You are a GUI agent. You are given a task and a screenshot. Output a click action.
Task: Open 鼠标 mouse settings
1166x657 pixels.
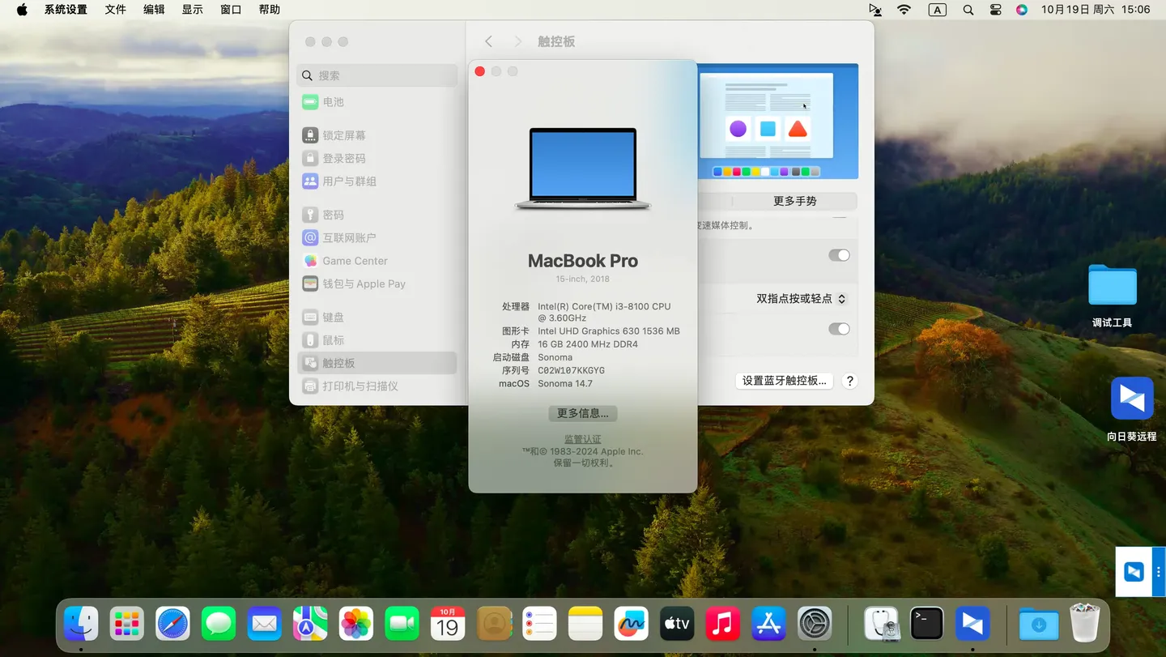[333, 339]
